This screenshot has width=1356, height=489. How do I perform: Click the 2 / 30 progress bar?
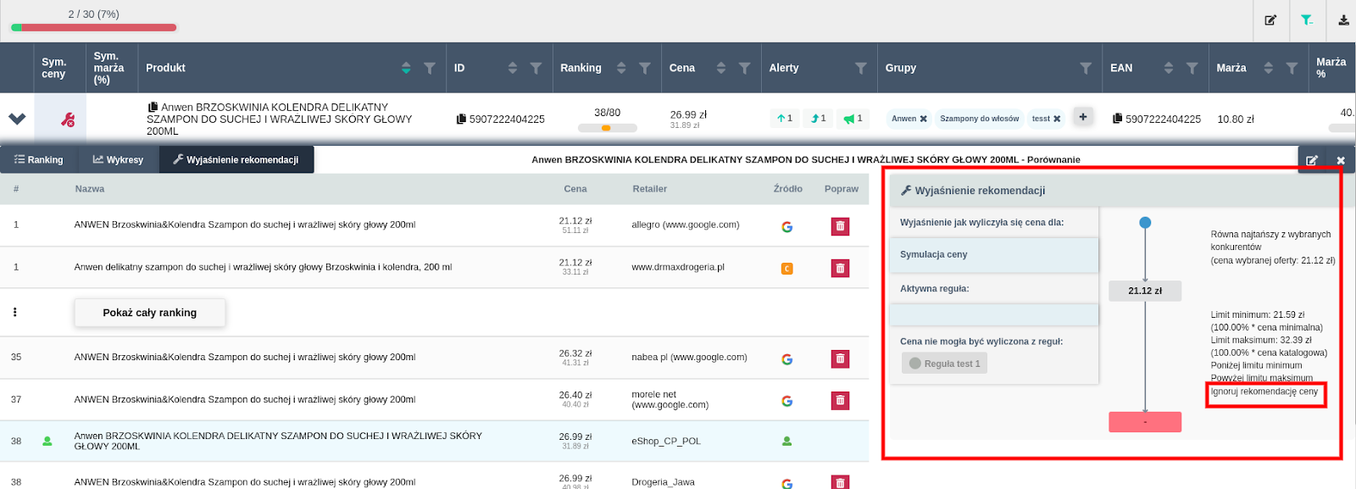pos(93,28)
